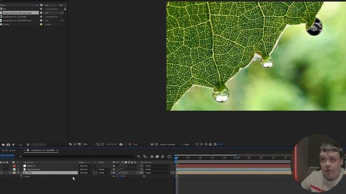Click the region of interest icon
346x194 pixels.
(152, 144)
